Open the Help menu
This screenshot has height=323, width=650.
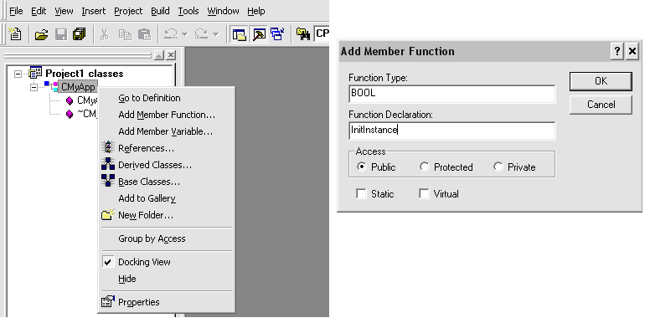pyautogui.click(x=255, y=11)
